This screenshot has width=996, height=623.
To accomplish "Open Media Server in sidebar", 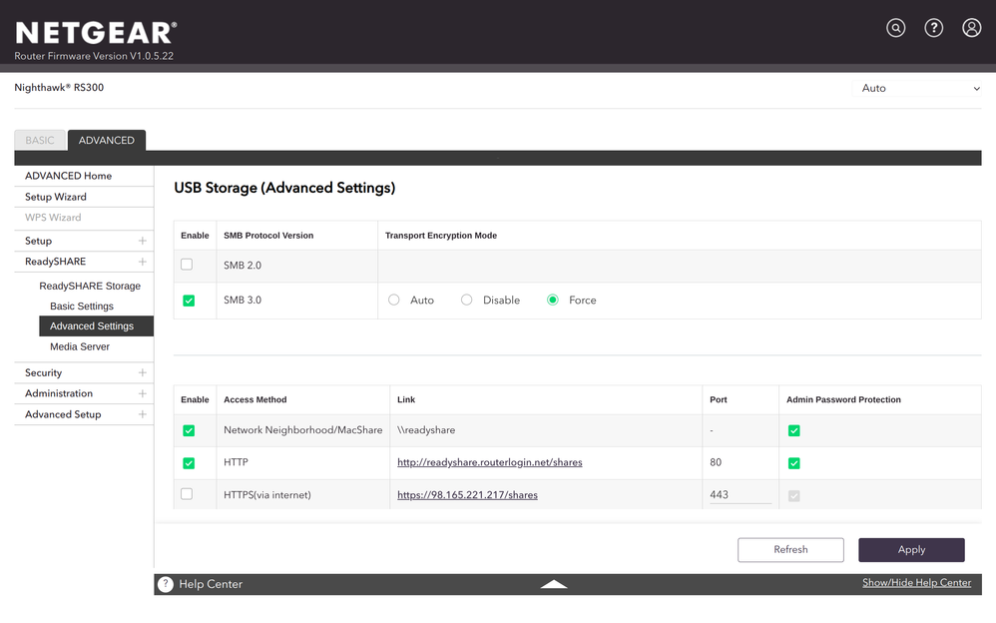I will [80, 346].
